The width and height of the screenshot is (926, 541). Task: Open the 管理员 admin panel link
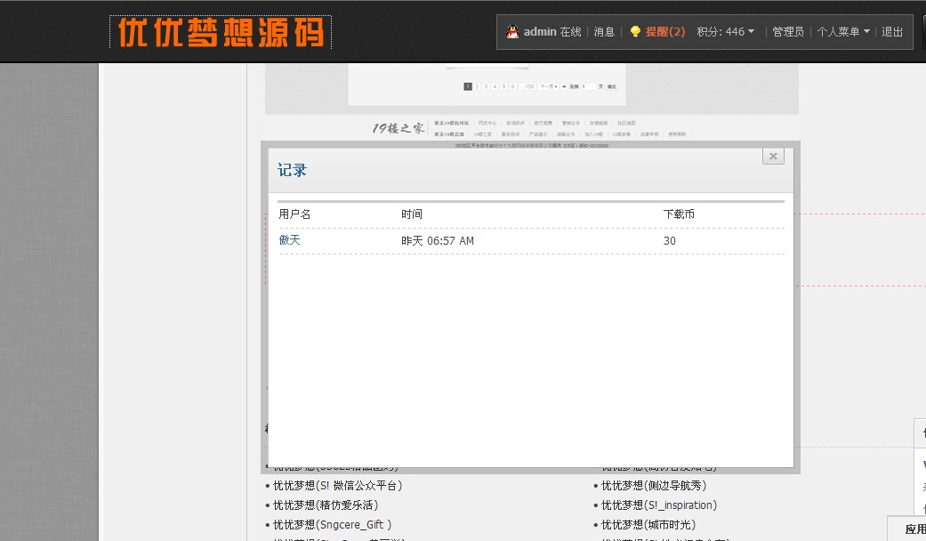pyautogui.click(x=788, y=32)
